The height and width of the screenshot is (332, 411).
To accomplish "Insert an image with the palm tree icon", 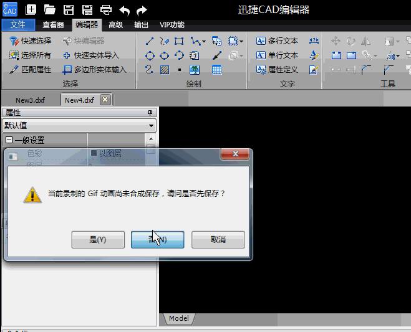I will point(195,70).
